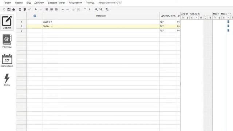Save the project with the floppy icon
This screenshot has width=233, height=131.
(9, 9)
